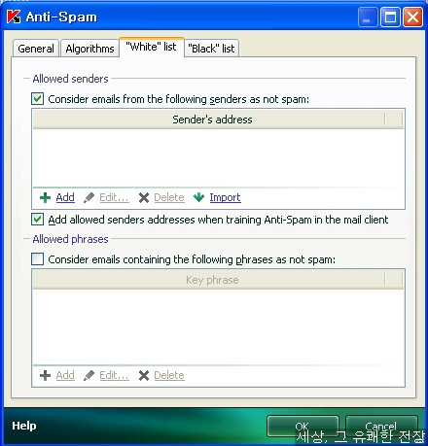Close the Anti-Spam window
Image resolution: width=428 pixels, height=446 pixels.
[x=412, y=17]
